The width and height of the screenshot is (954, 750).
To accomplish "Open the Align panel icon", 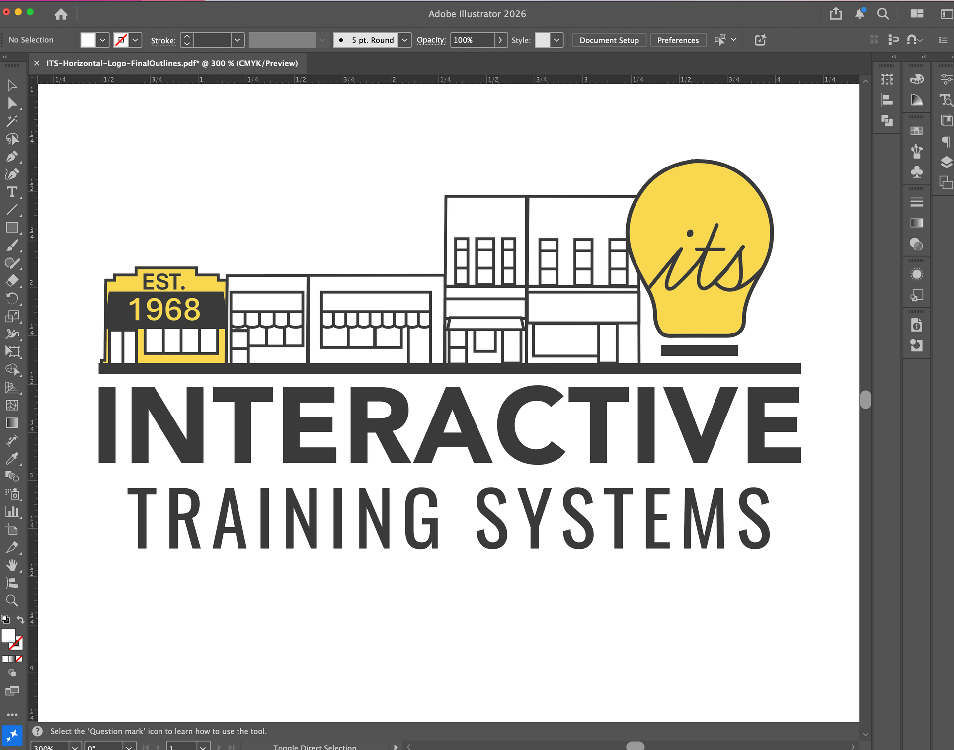I will (887, 100).
